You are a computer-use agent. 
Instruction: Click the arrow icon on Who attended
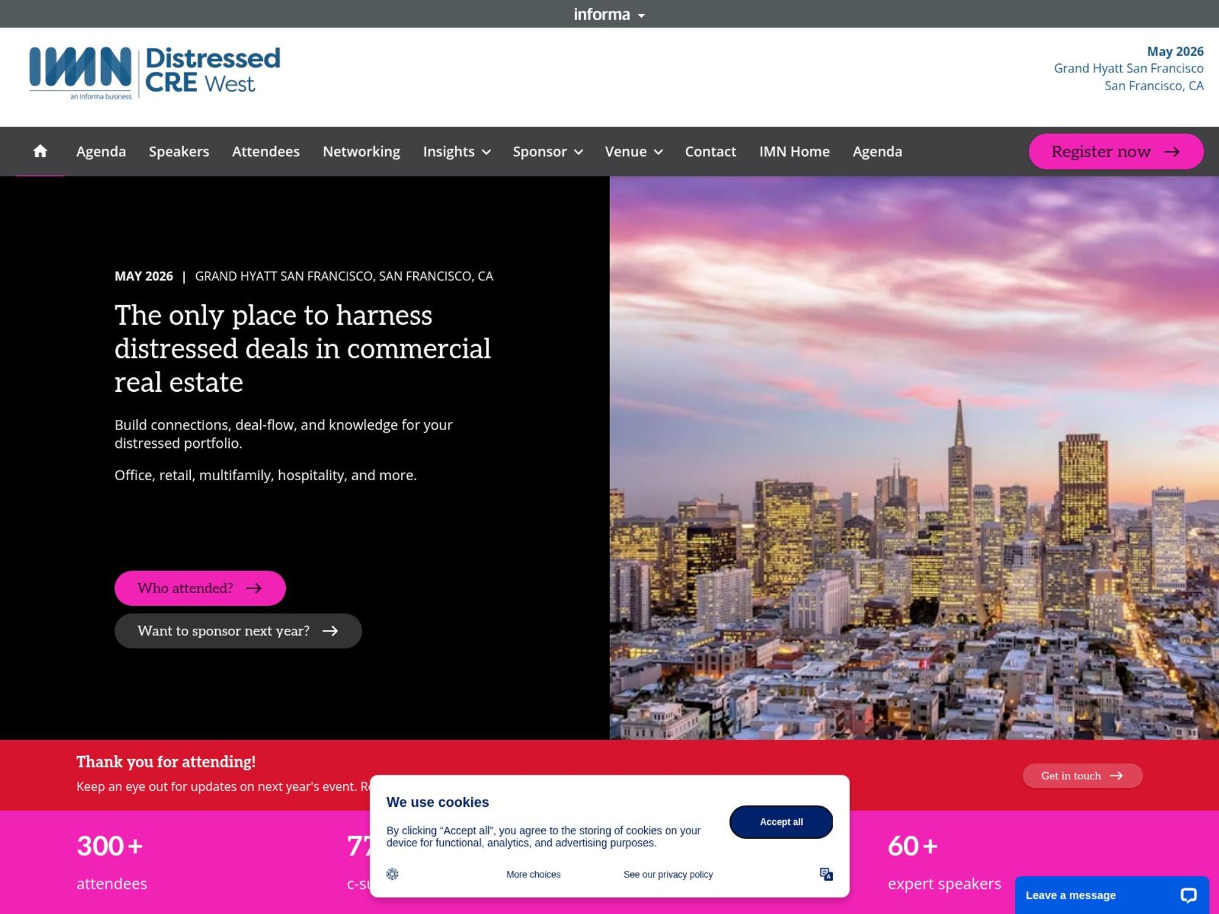pos(254,588)
